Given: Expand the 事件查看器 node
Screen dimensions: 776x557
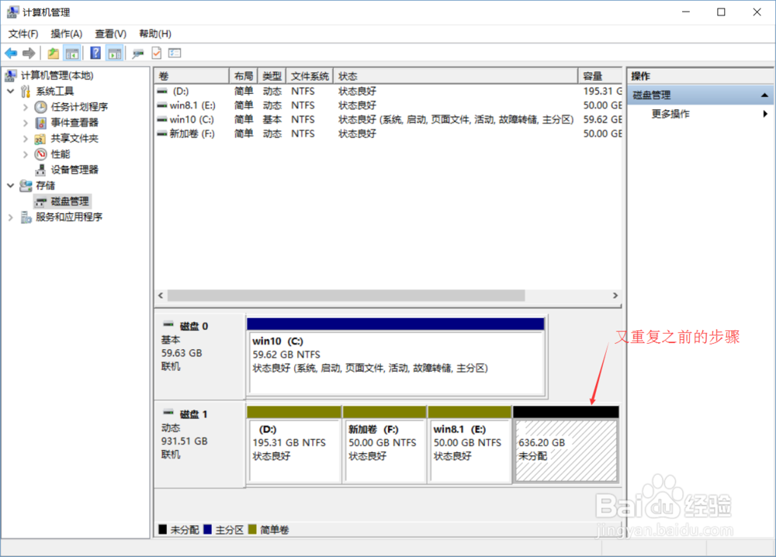Looking at the screenshot, I should point(26,123).
